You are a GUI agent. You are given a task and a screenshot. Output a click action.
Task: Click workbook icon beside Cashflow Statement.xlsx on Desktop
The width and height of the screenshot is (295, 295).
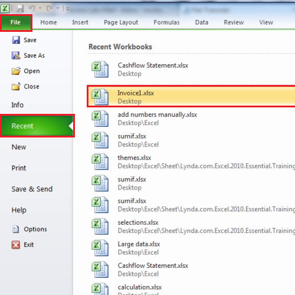[100, 70]
